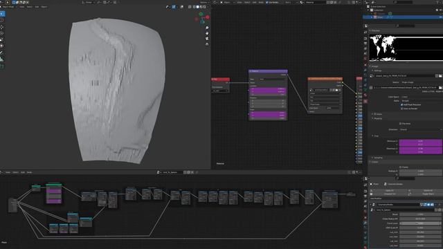This screenshot has height=249, width=443.
Task: Collapse the Preview panel
Action: tap(374, 30)
